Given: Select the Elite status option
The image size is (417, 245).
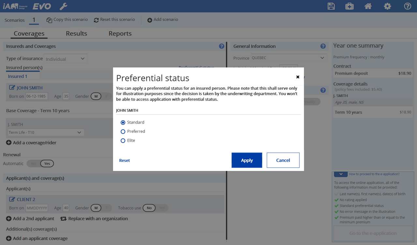Looking at the screenshot, I should 123,141.
